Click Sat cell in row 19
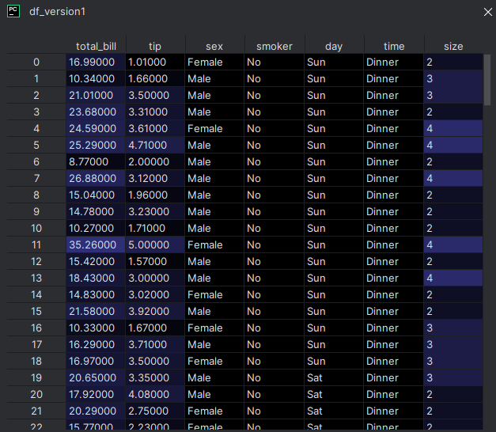Screen dimensions: 496x432 click(334, 378)
